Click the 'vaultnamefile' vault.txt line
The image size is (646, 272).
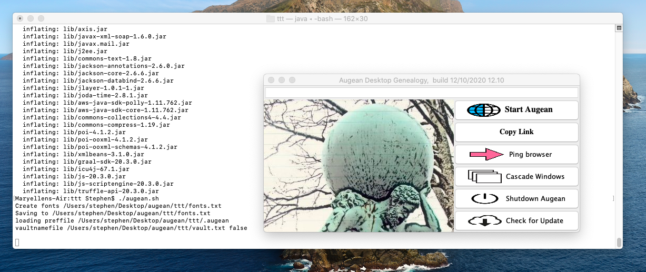[131, 228]
